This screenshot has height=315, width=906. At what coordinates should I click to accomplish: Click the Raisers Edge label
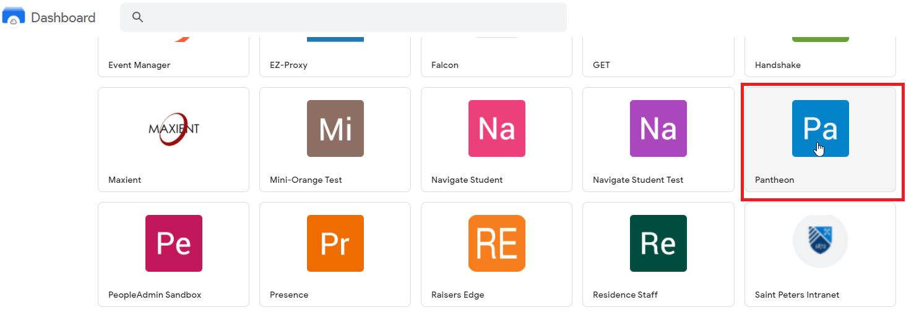click(458, 295)
